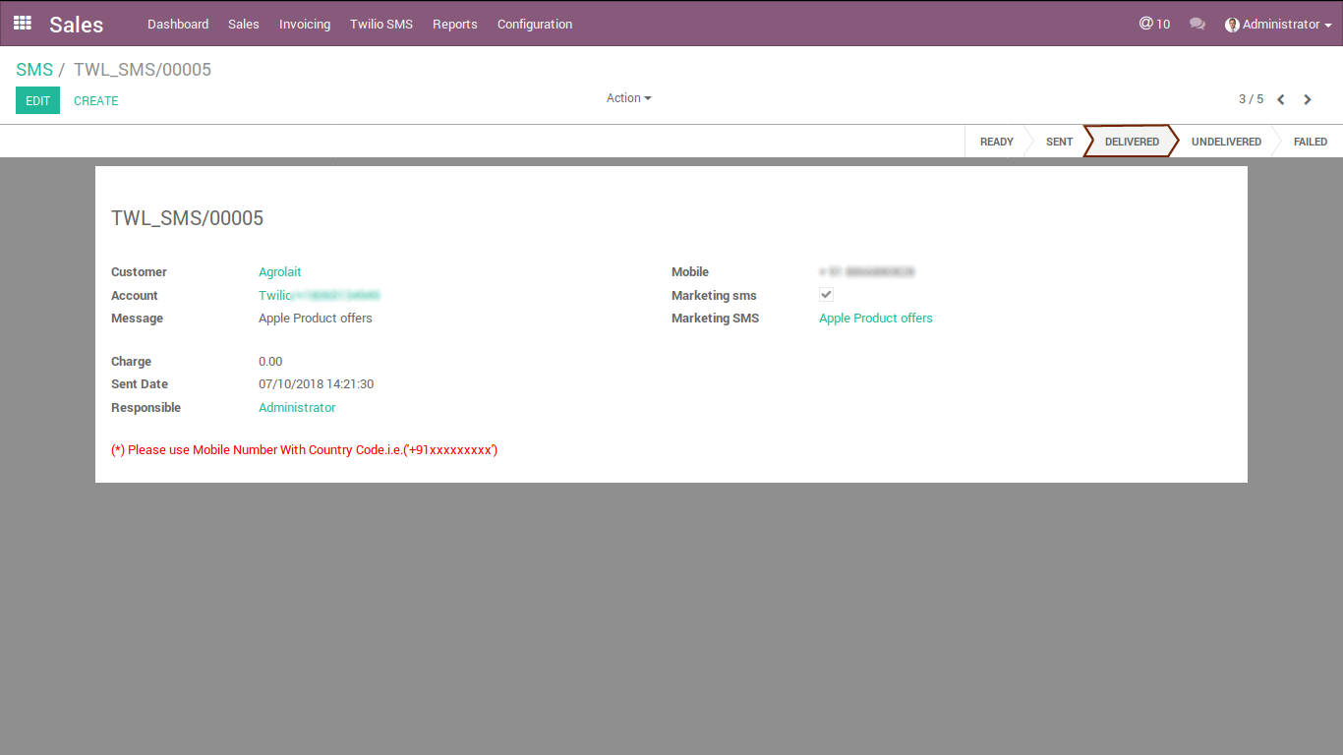Open the Twilio SMS menu
1343x755 pixels.
coord(381,25)
